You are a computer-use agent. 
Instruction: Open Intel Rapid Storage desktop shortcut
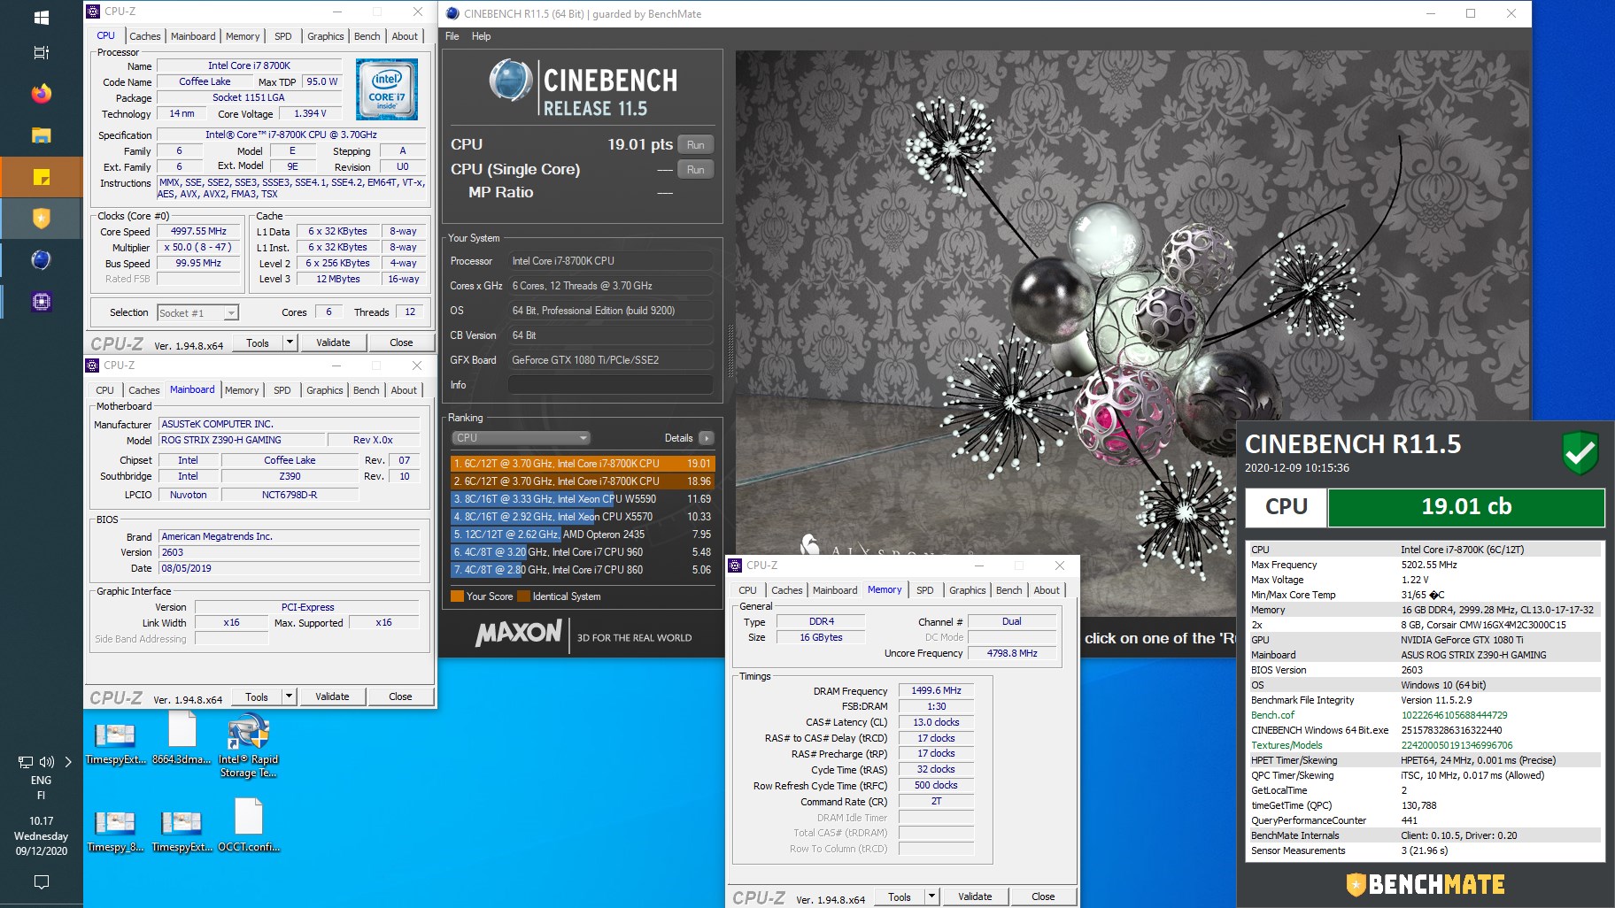coord(249,746)
